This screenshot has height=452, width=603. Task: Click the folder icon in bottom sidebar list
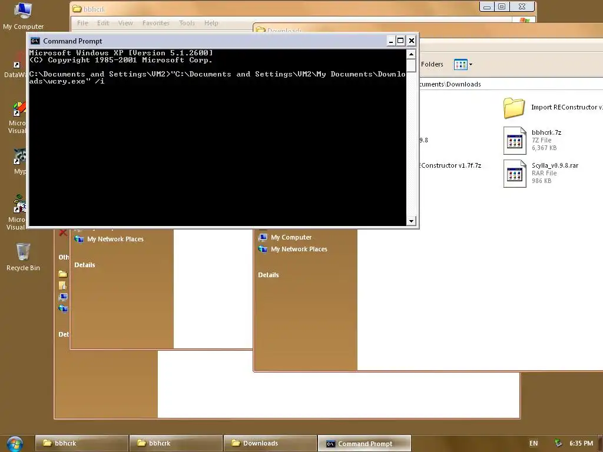point(63,274)
